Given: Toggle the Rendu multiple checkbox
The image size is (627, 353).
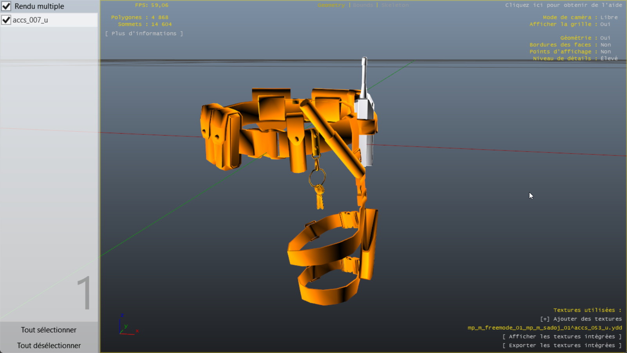Looking at the screenshot, I should pos(6,6).
